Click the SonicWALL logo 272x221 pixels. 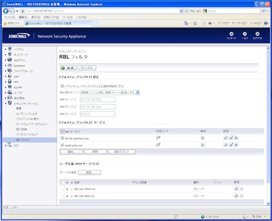[19, 36]
